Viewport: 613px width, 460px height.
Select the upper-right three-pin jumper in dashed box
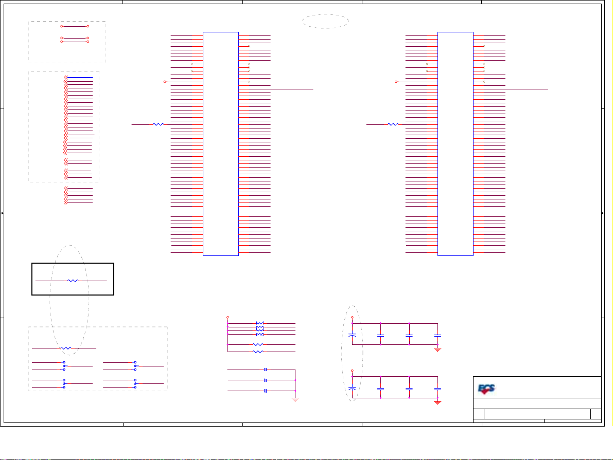tap(135, 366)
